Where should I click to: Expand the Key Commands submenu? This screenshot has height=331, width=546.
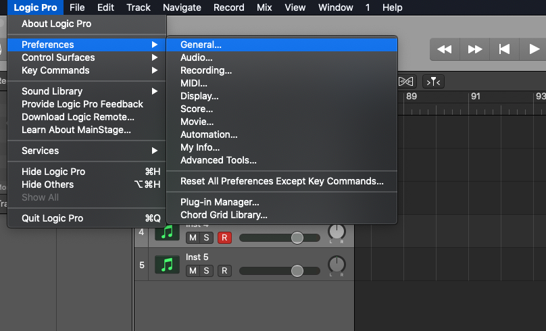click(86, 70)
